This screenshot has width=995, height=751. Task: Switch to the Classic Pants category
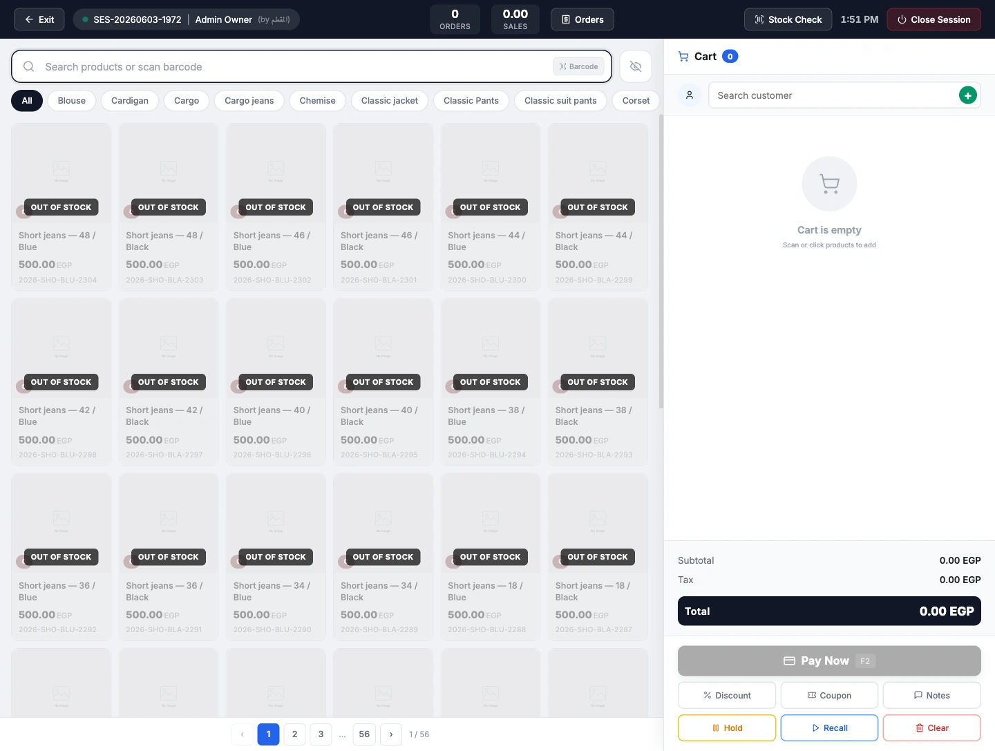(x=471, y=100)
